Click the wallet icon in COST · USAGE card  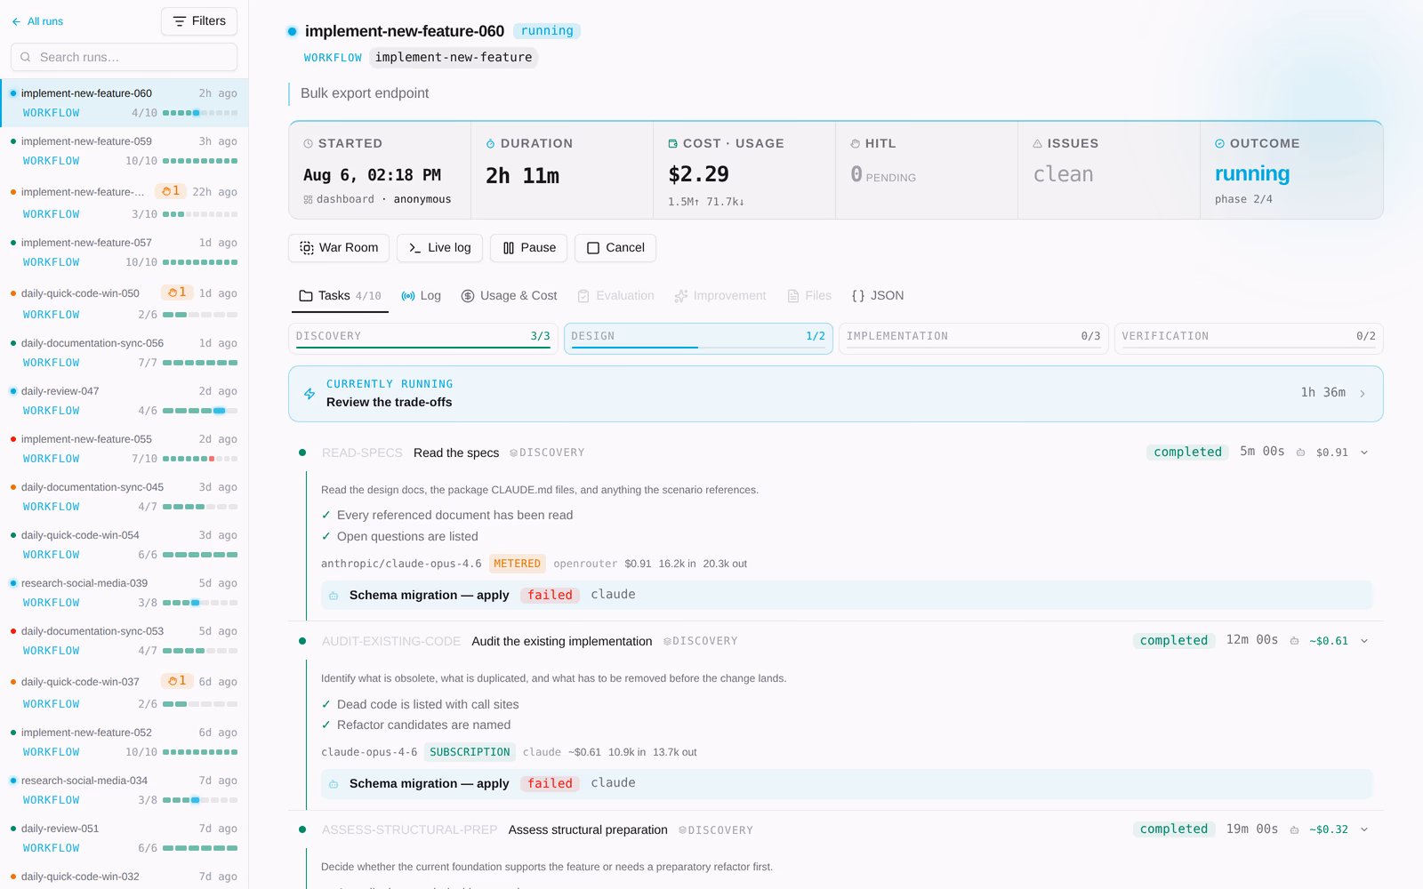pyautogui.click(x=672, y=143)
